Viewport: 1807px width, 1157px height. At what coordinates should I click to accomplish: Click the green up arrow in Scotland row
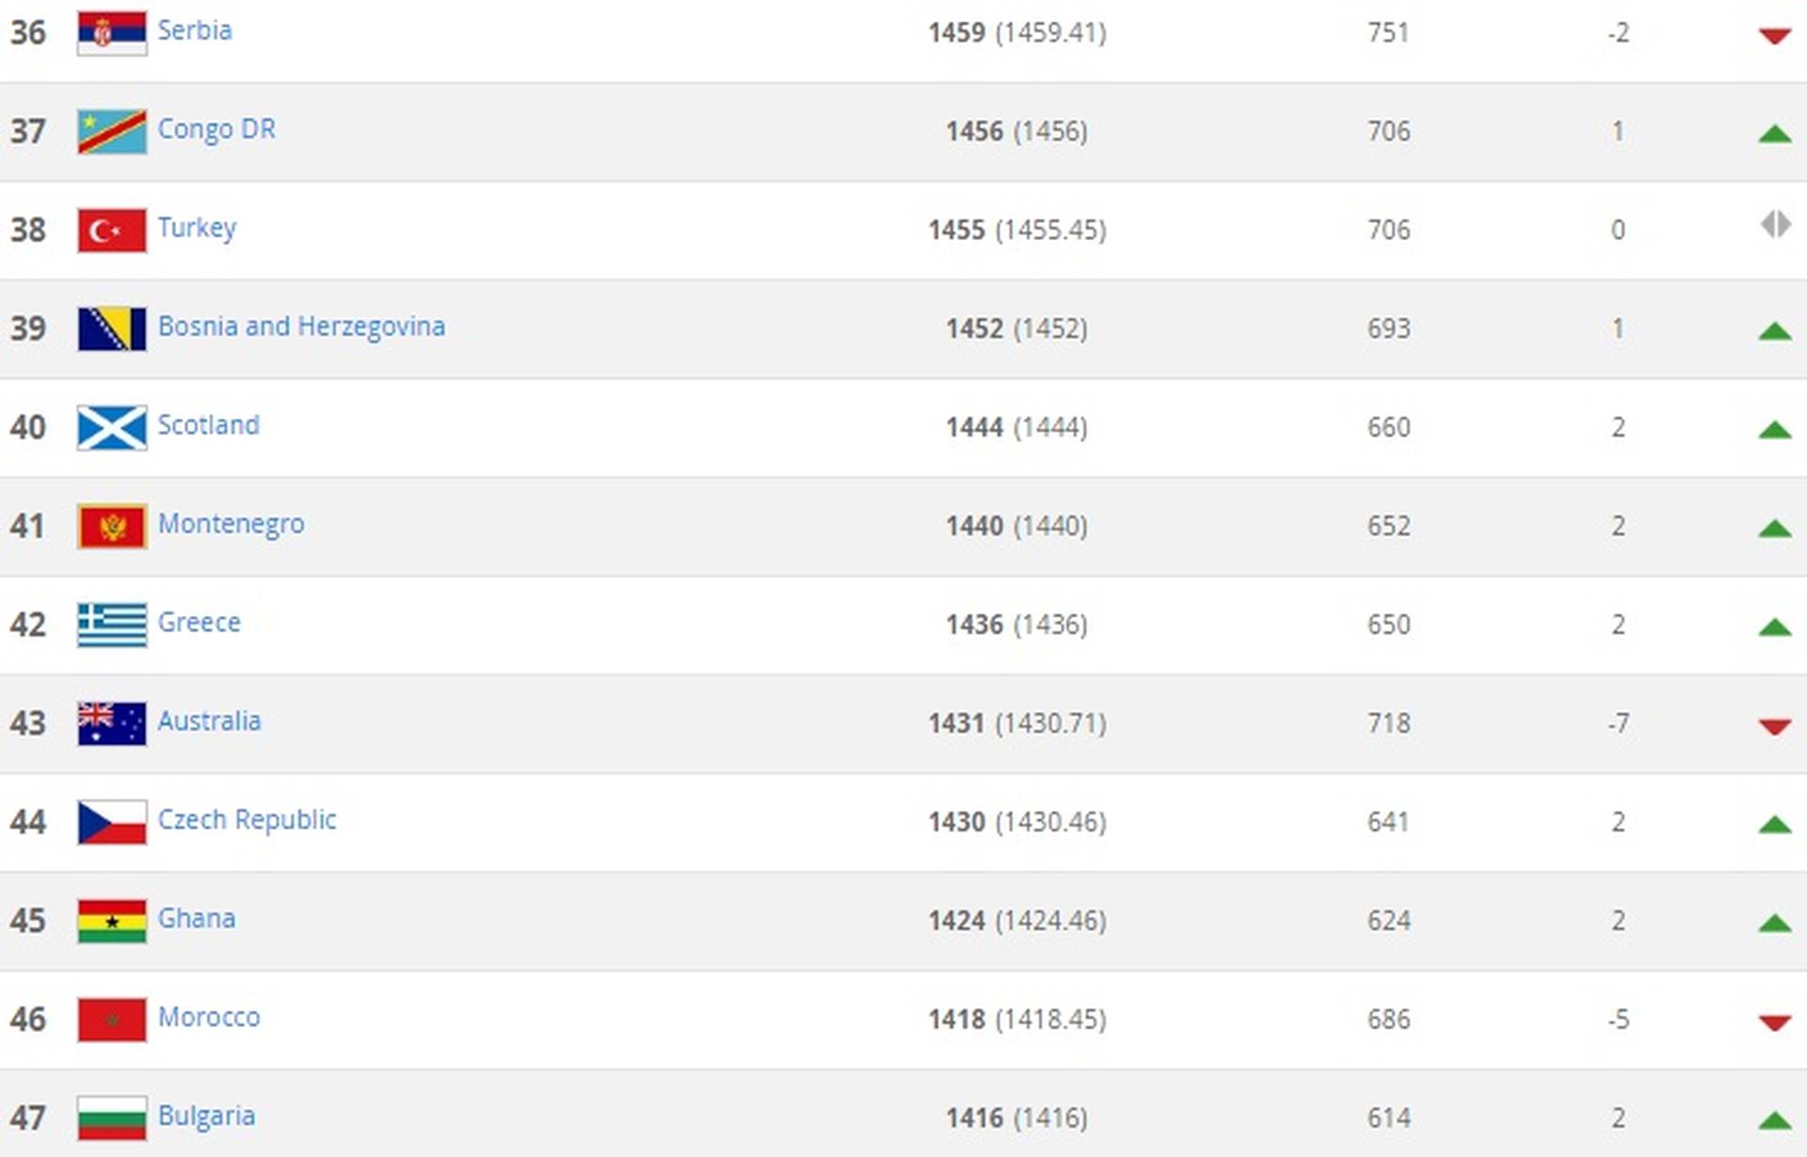tap(1774, 430)
